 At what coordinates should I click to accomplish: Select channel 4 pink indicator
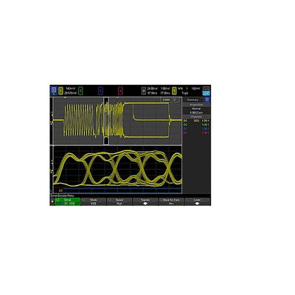tap(120, 91)
